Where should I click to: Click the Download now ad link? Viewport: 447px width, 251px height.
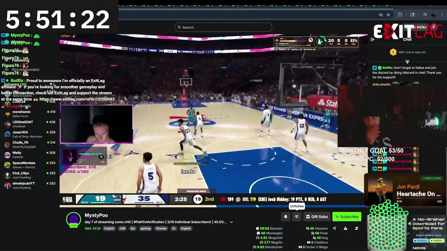coord(428,235)
